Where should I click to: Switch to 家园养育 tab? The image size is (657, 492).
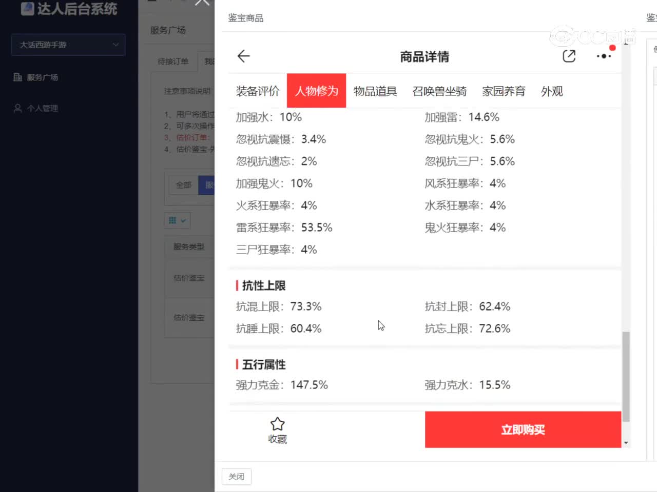[x=504, y=91]
